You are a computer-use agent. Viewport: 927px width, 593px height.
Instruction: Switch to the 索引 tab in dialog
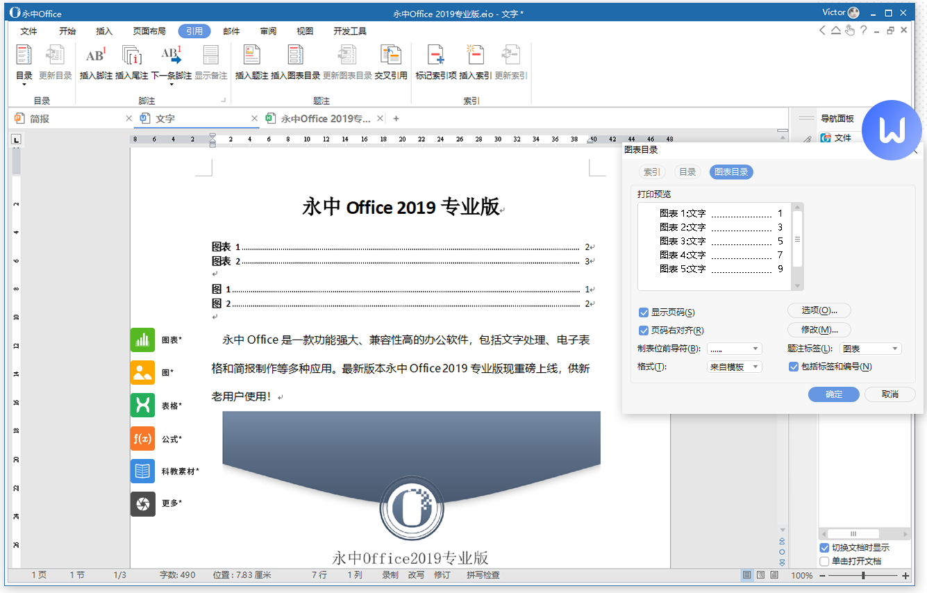tap(651, 172)
